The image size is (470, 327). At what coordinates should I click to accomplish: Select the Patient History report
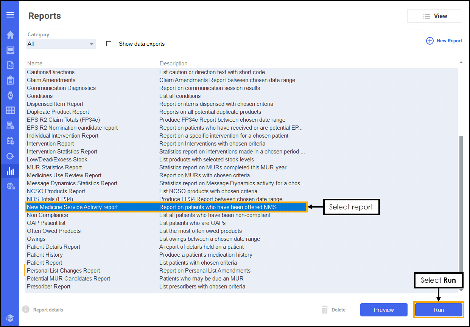pyautogui.click(x=45, y=255)
